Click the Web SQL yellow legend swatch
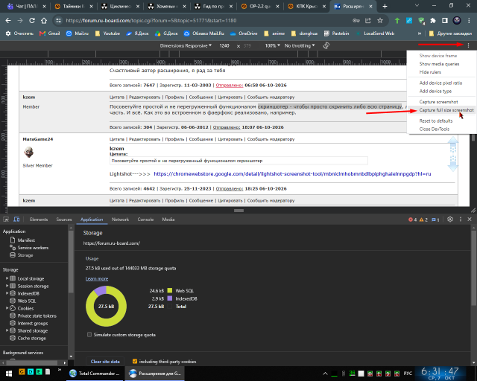The image size is (477, 381). point(170,291)
